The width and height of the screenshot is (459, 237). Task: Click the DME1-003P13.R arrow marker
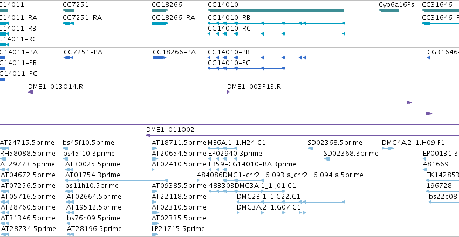coord(228,92)
